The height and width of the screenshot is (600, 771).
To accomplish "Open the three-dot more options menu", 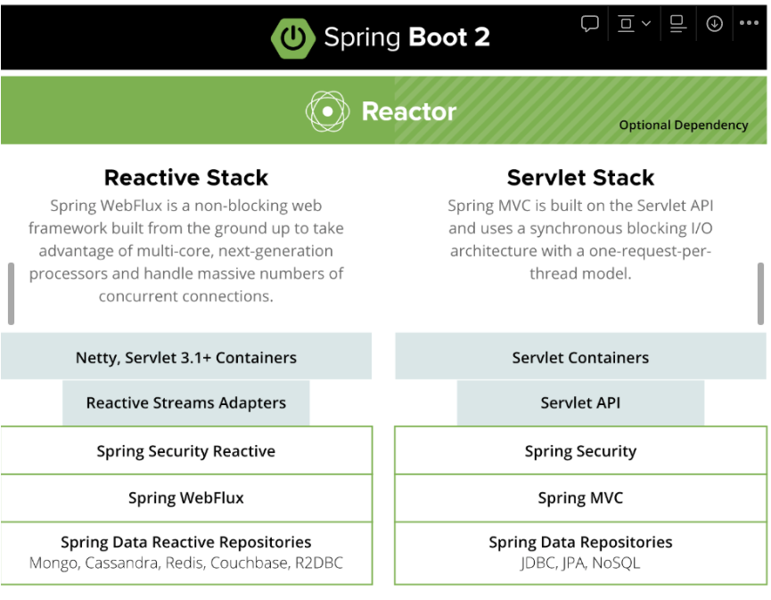I will click(x=749, y=22).
